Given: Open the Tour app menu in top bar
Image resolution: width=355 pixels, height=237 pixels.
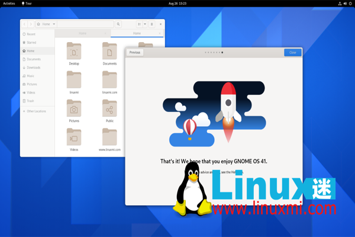Looking at the screenshot, I should tap(27, 4).
